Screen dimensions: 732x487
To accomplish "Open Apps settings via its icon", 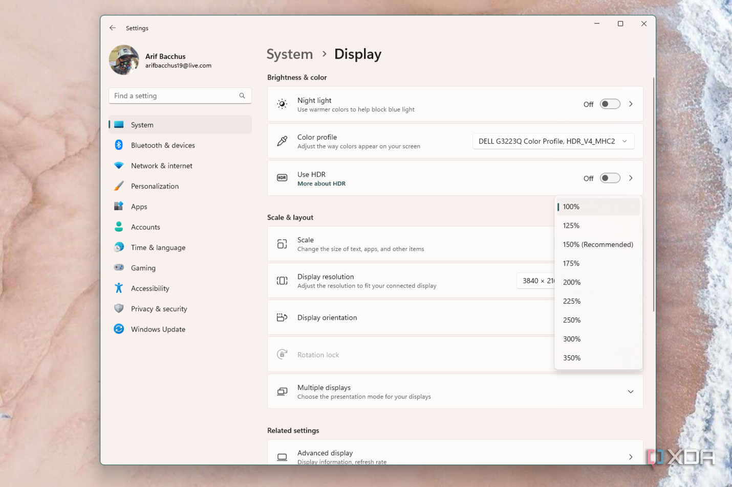I will (119, 206).
